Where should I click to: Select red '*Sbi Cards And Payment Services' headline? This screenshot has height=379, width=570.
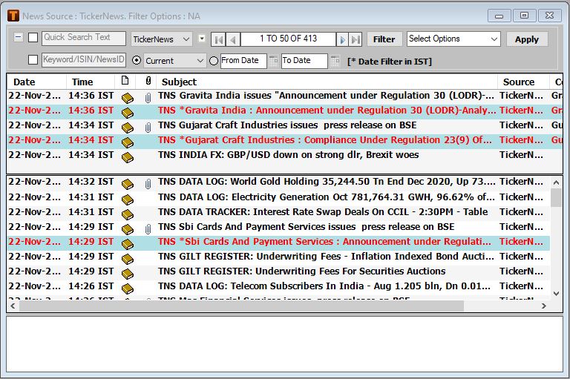click(324, 241)
